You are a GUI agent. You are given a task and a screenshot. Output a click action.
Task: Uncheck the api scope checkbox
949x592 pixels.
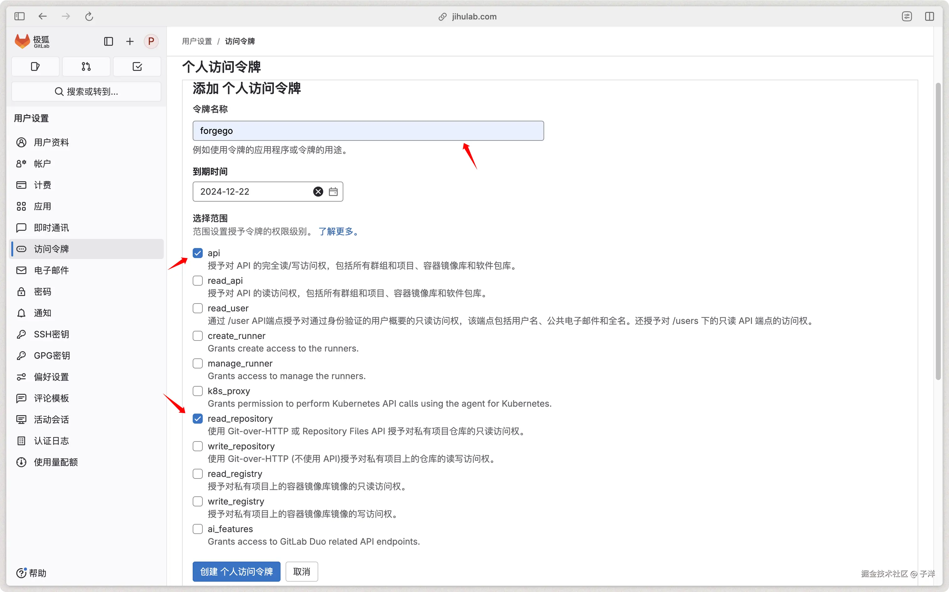coord(198,253)
